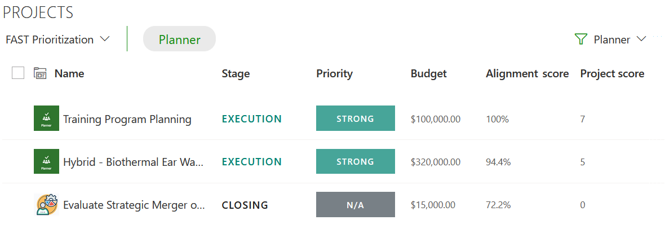
Task: Click the Priority column header
Action: pyautogui.click(x=334, y=73)
